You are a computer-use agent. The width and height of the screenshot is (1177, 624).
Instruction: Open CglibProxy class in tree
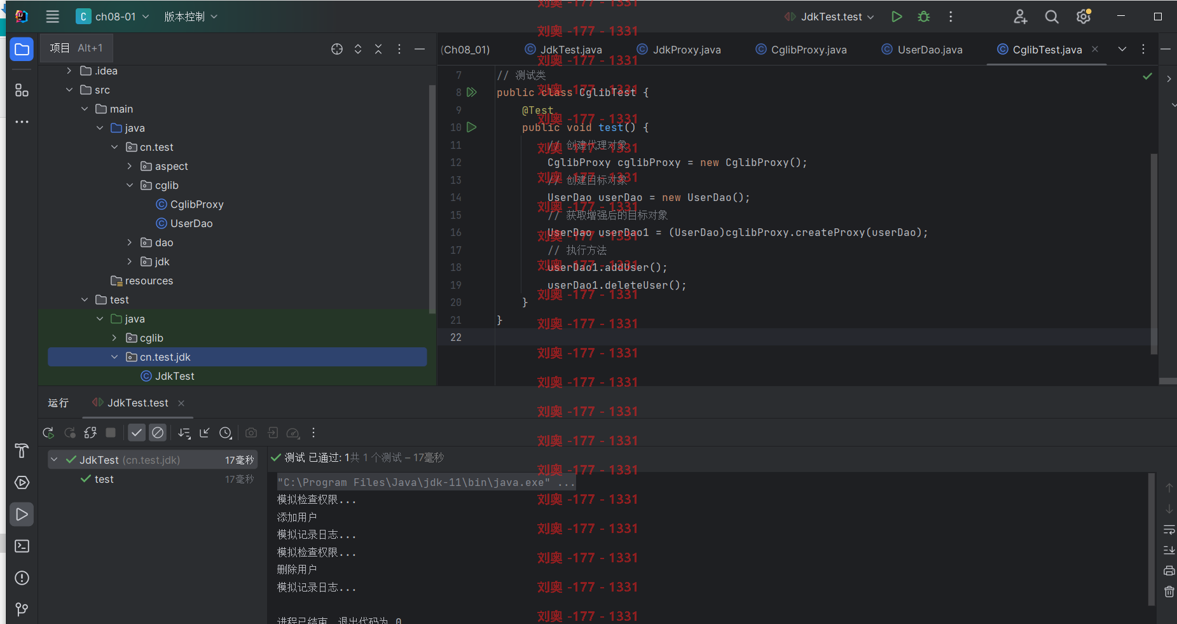189,204
